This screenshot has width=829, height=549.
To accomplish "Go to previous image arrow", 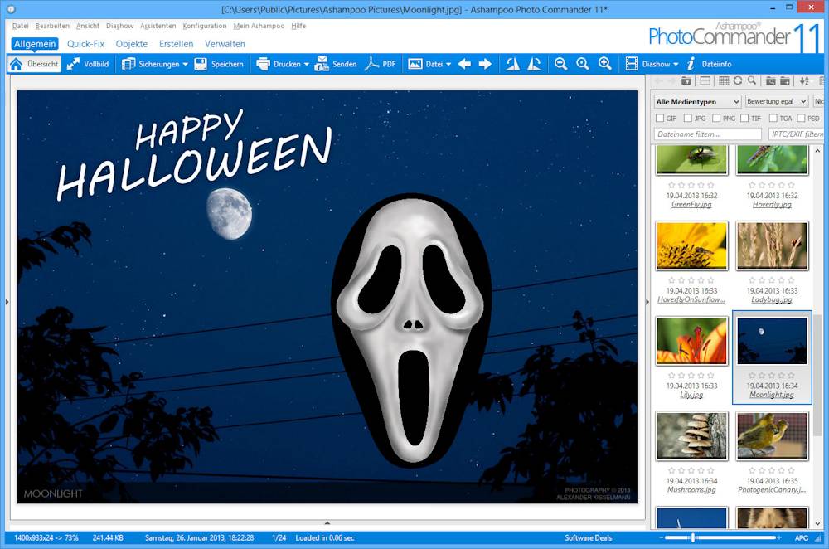I will point(464,64).
